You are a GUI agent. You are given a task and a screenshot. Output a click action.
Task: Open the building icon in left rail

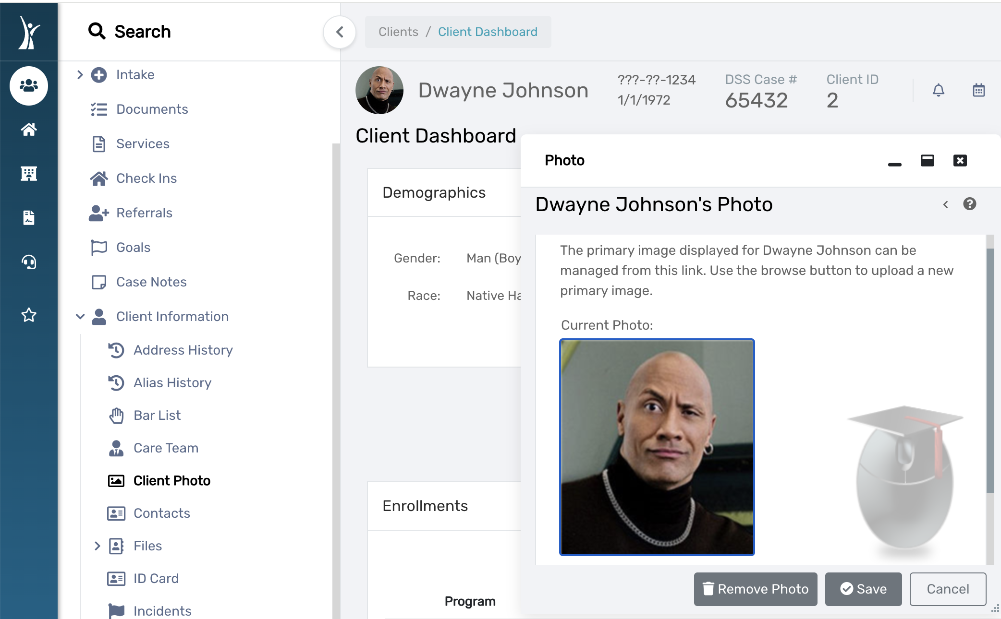tap(29, 174)
